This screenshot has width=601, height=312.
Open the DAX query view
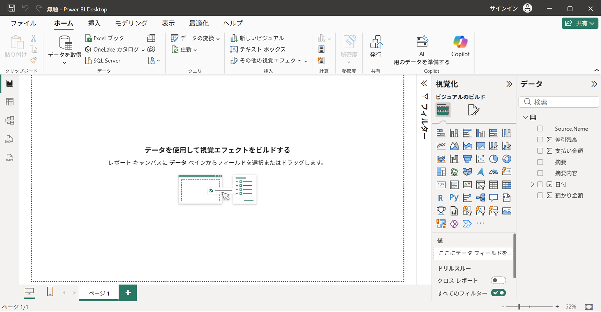[9, 139]
